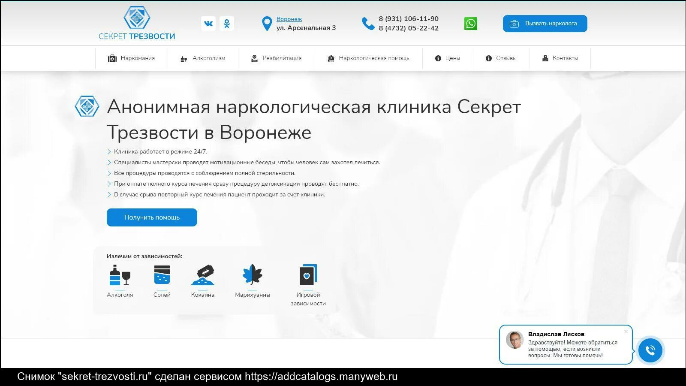The image size is (686, 386).
Task: Click the Солей jar icon
Action: 162,275
